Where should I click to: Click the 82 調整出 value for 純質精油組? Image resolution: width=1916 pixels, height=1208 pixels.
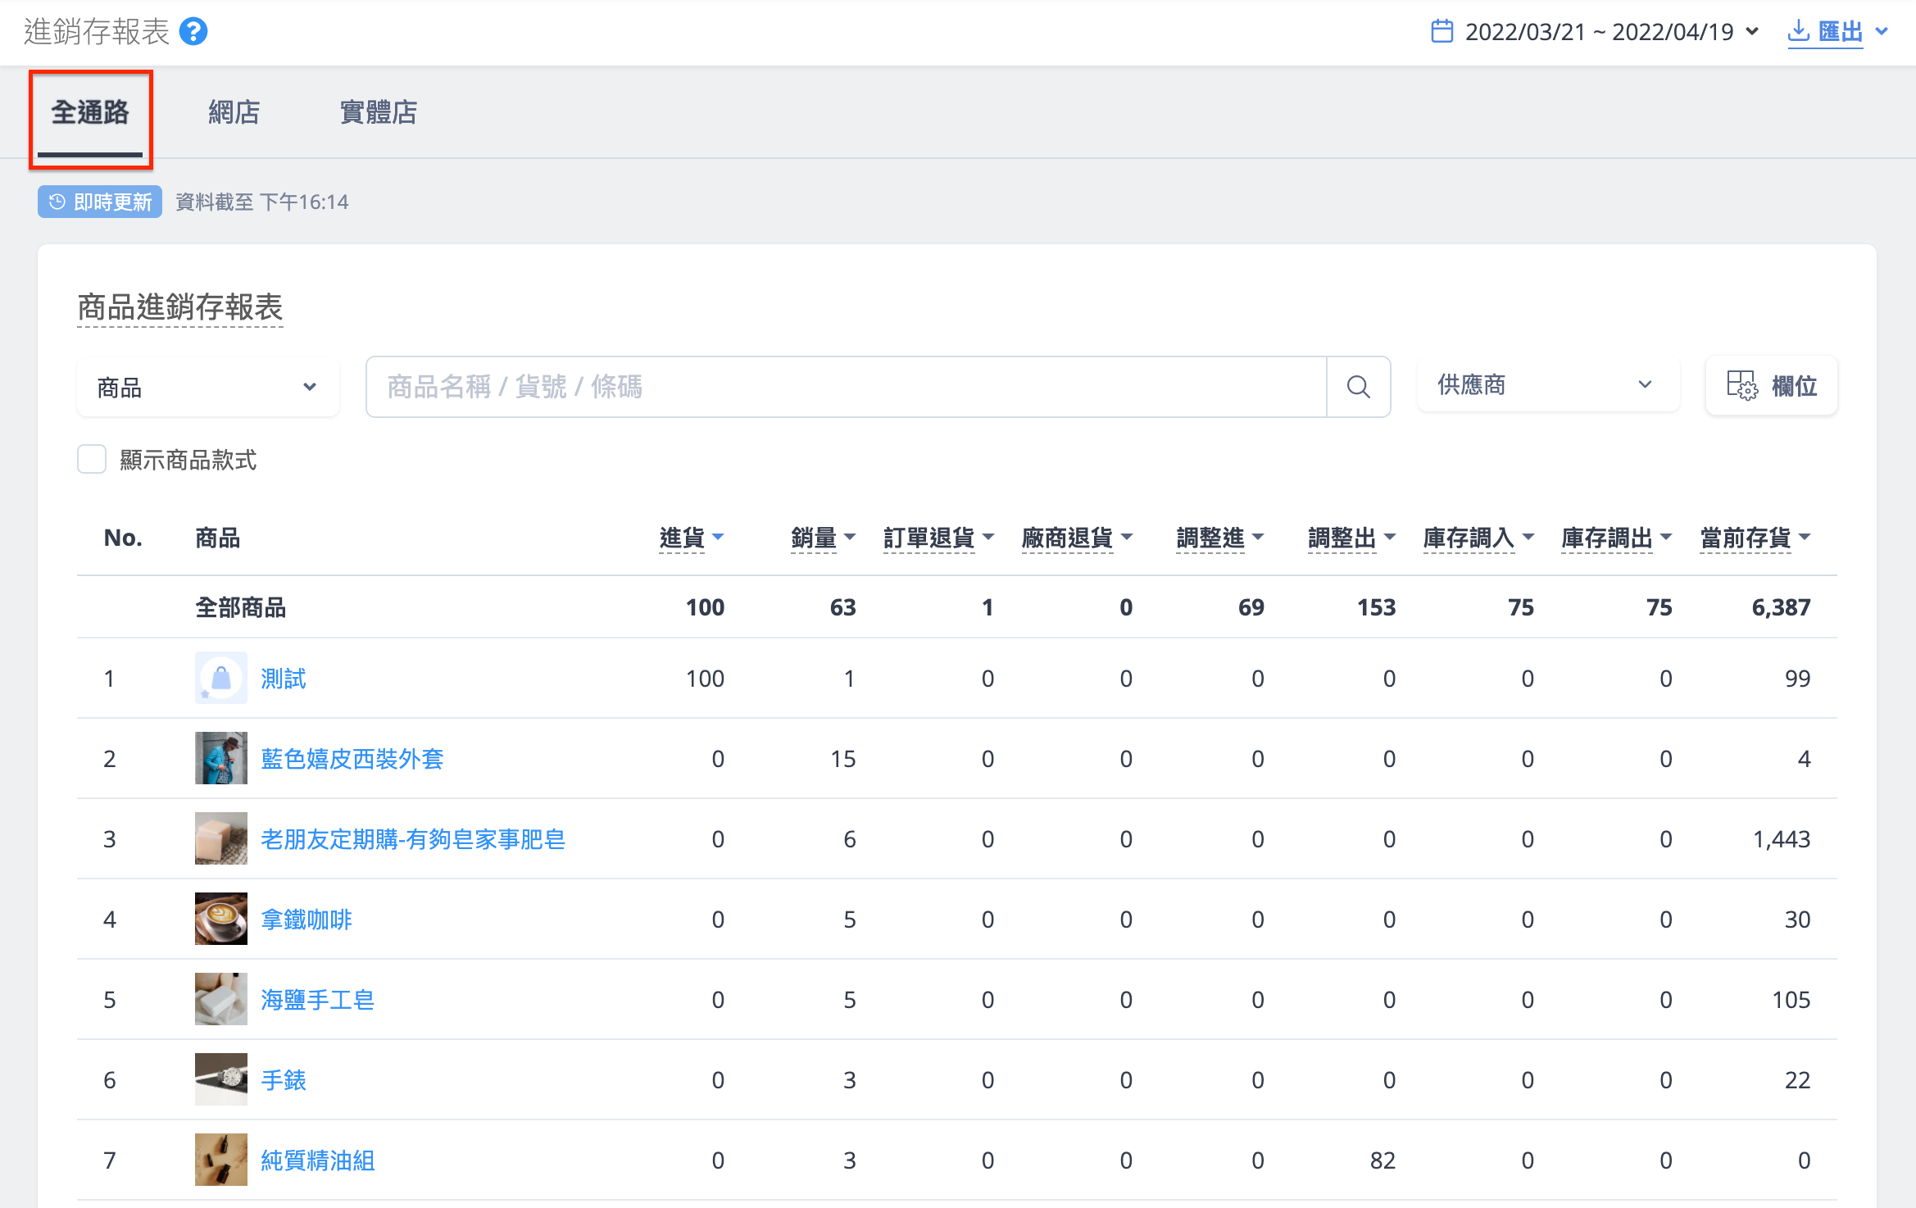[x=1383, y=1160]
